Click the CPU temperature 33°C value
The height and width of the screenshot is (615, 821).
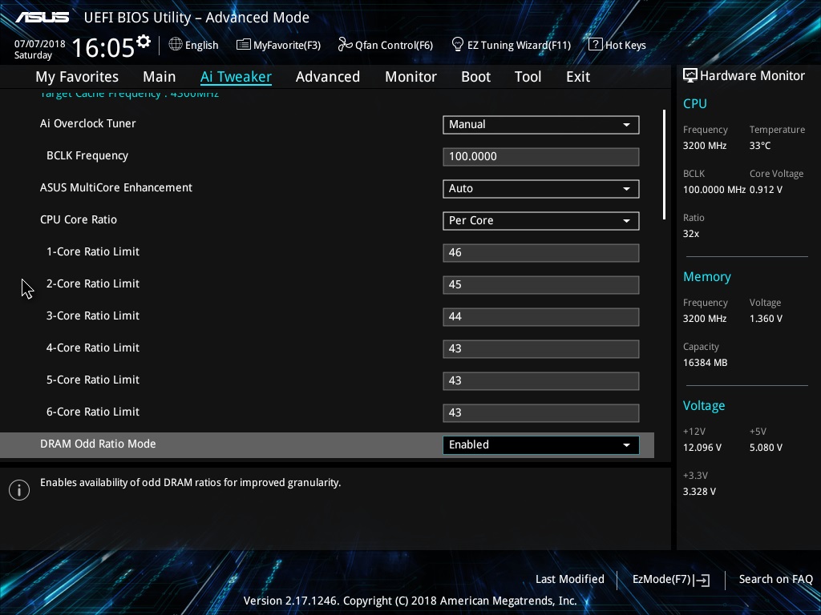pyautogui.click(x=760, y=146)
